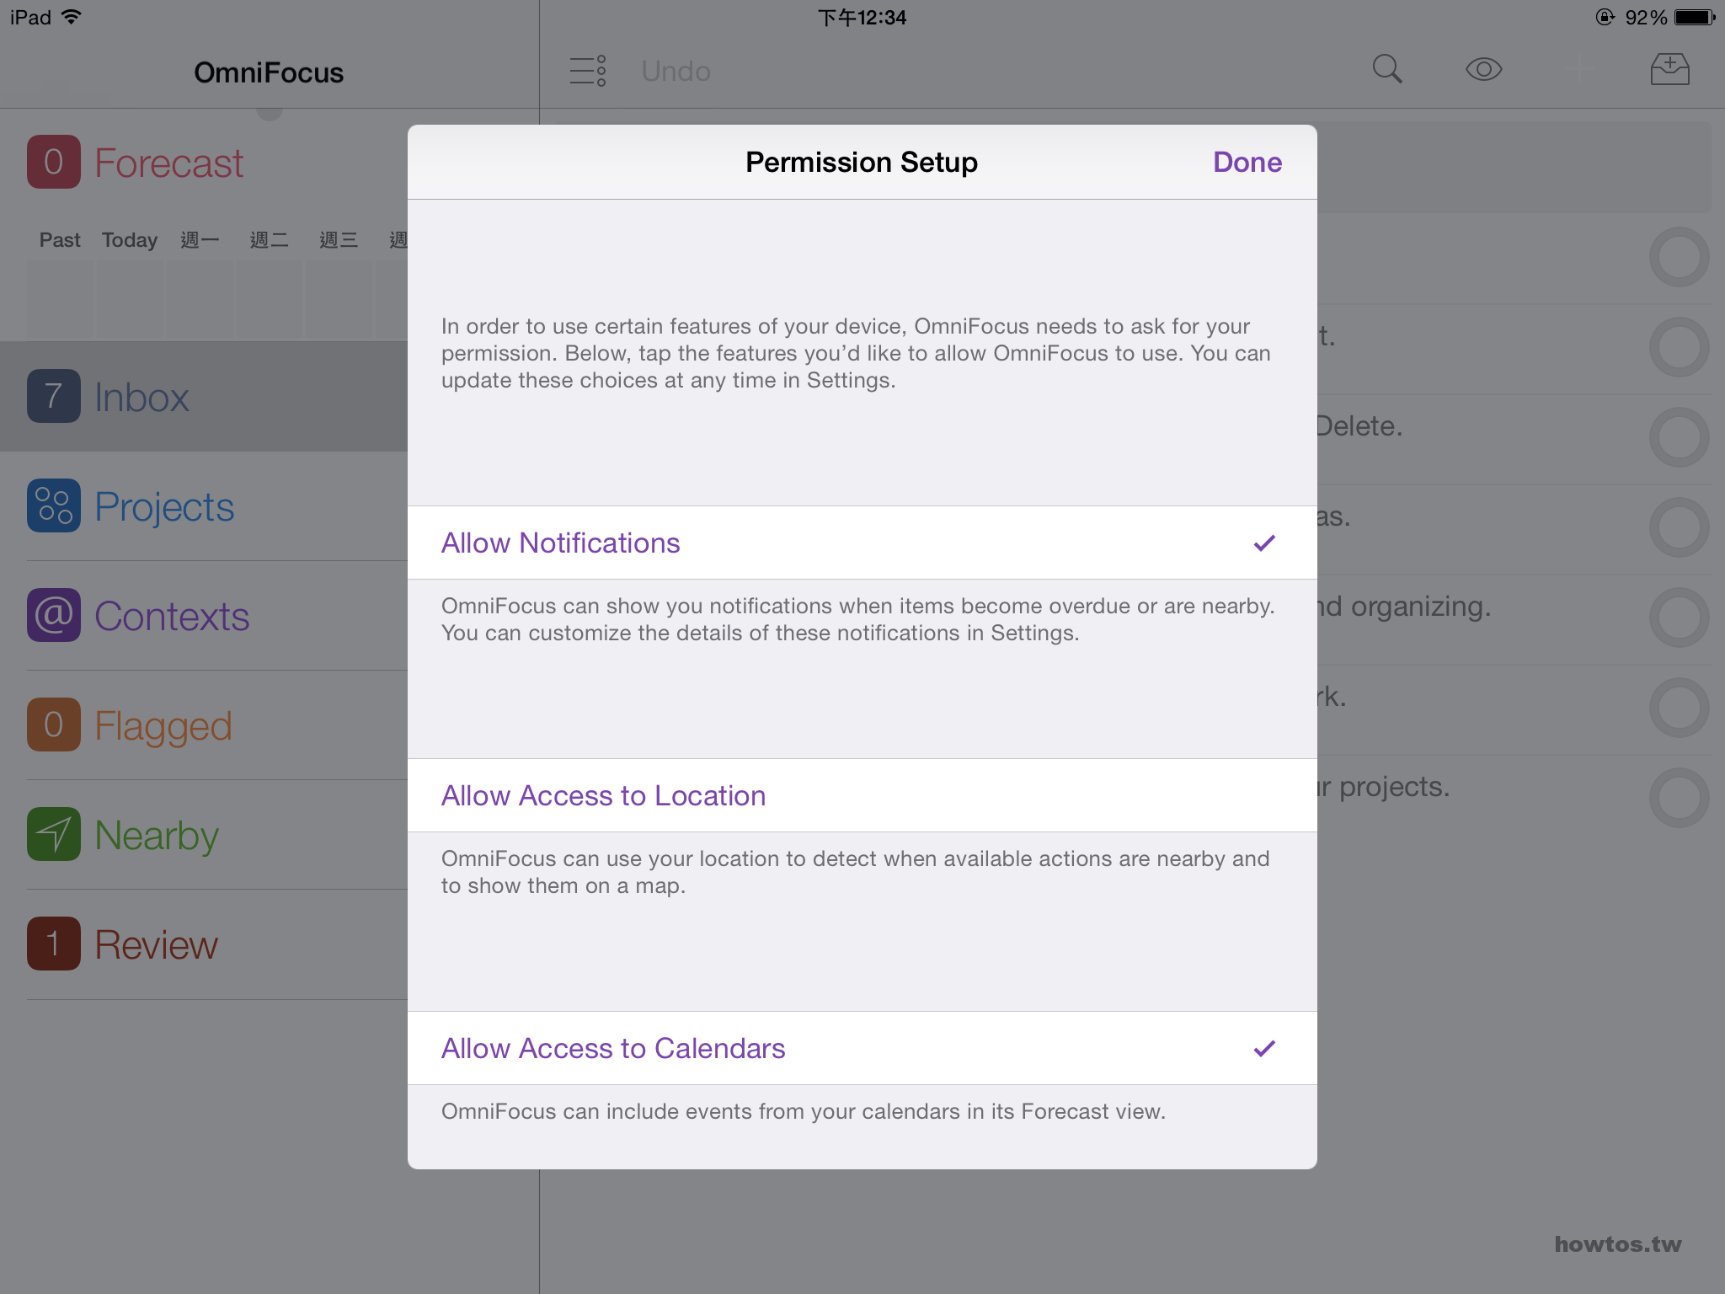Image resolution: width=1725 pixels, height=1294 pixels.
Task: Select 週一 in forecast strip
Action: (x=200, y=240)
